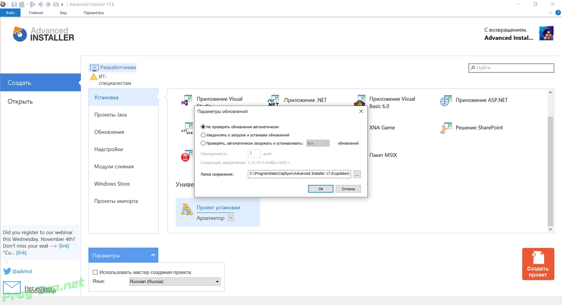Click the envelope icon in quick access toolbar
562x305 pixels.
[x=56, y=4]
